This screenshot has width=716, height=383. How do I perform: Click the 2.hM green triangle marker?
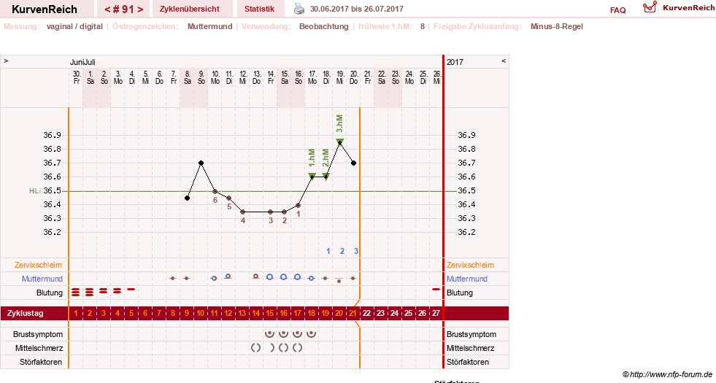pyautogui.click(x=326, y=176)
